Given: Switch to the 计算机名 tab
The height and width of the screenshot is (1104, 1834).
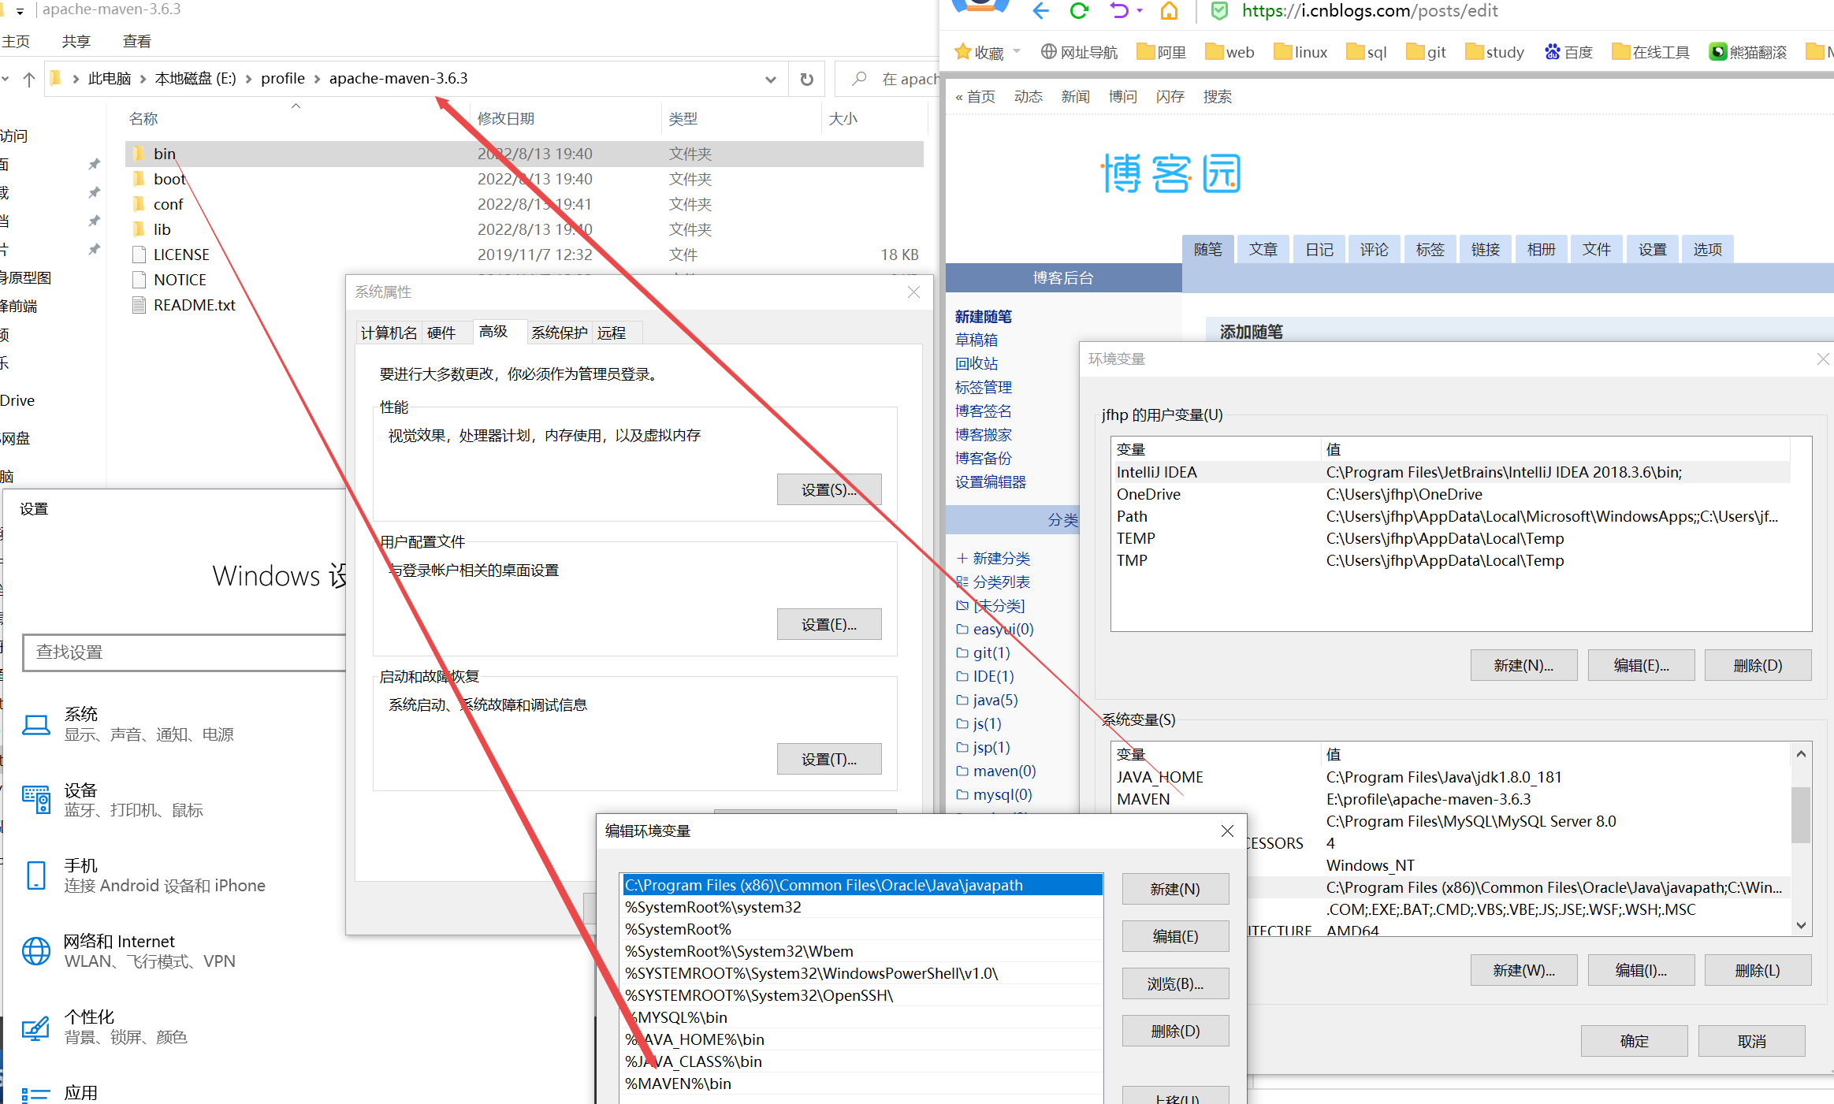Looking at the screenshot, I should coord(389,333).
